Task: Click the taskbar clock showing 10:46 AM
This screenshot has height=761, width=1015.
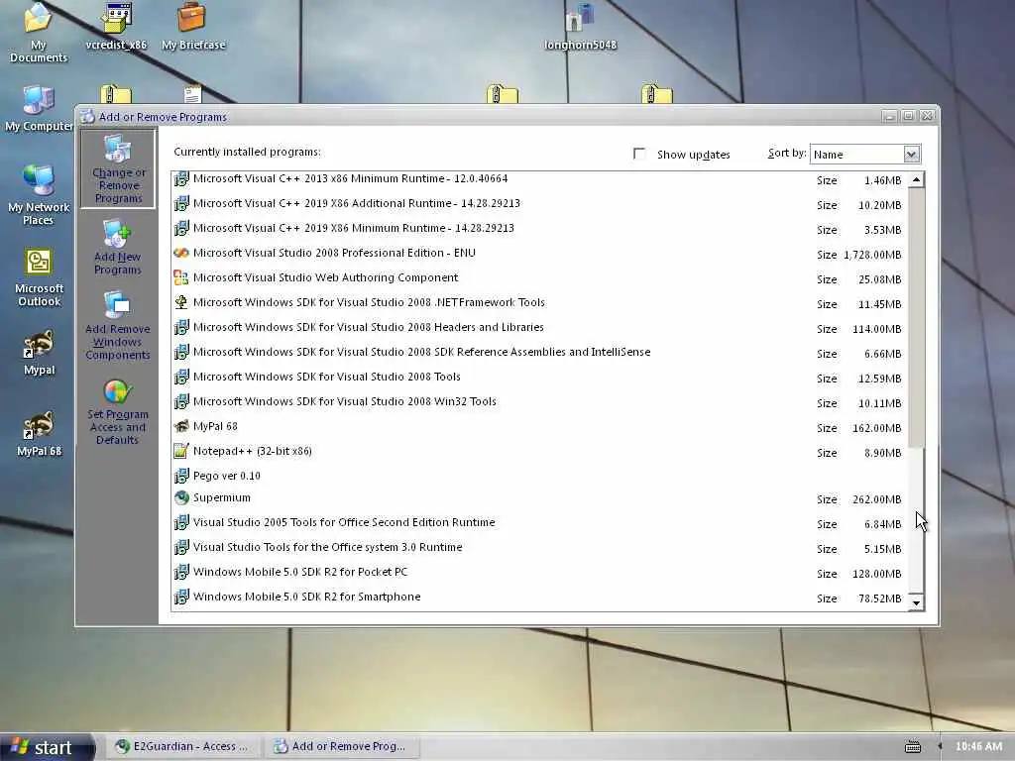Action: (x=978, y=747)
